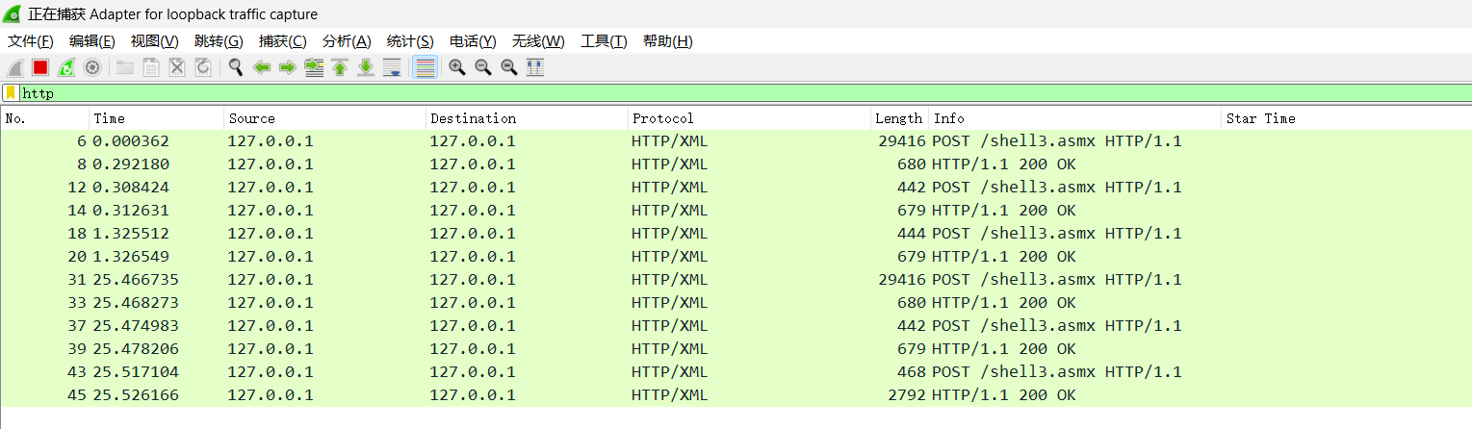This screenshot has width=1472, height=429.
Task: Toggle packet list colorization
Action: click(425, 67)
